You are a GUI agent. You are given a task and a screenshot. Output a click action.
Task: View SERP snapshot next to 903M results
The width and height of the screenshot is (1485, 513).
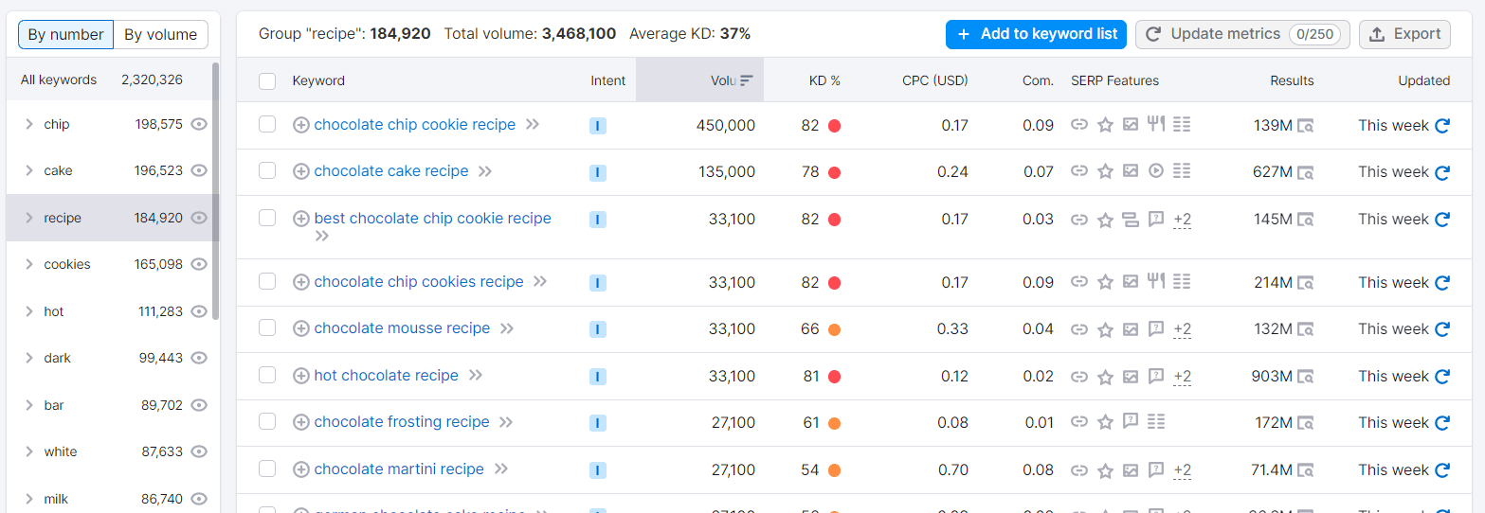pos(1305,378)
